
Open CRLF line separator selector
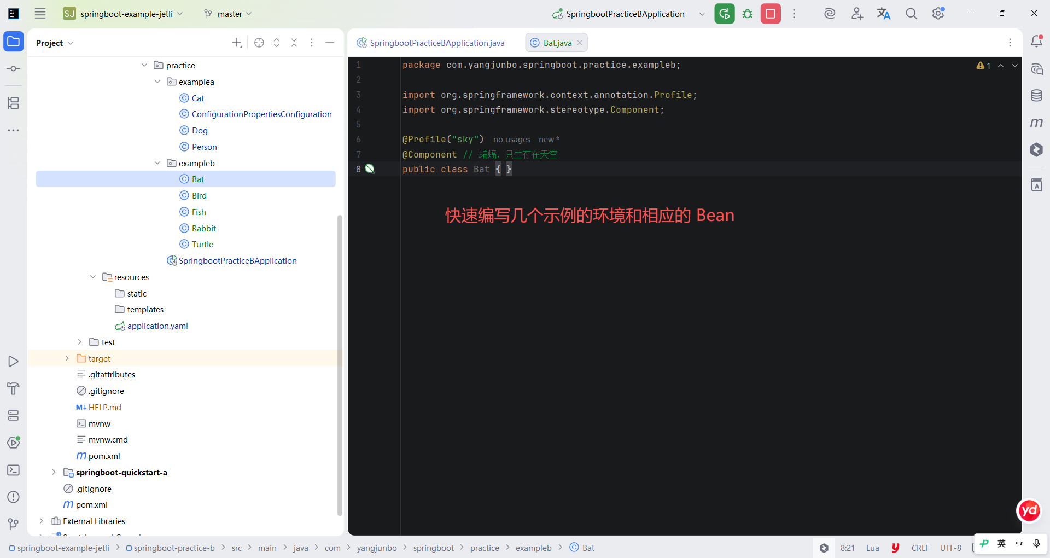[x=920, y=548]
